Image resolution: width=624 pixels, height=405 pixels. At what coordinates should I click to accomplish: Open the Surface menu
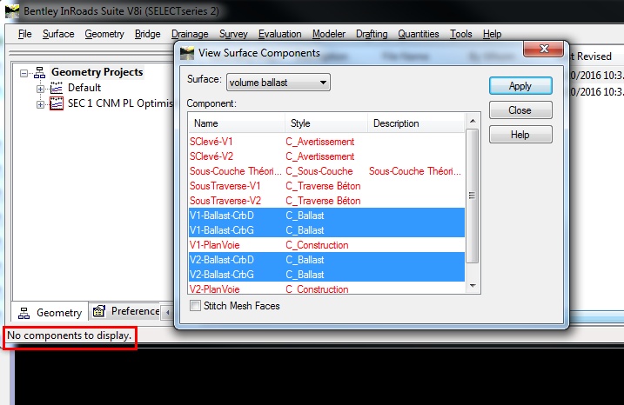tap(58, 34)
